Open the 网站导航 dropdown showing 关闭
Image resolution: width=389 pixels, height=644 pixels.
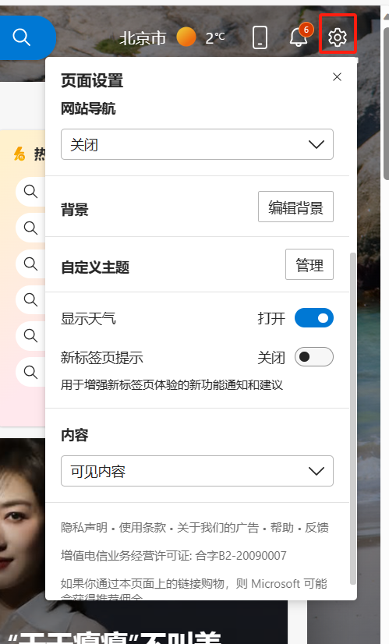[197, 144]
